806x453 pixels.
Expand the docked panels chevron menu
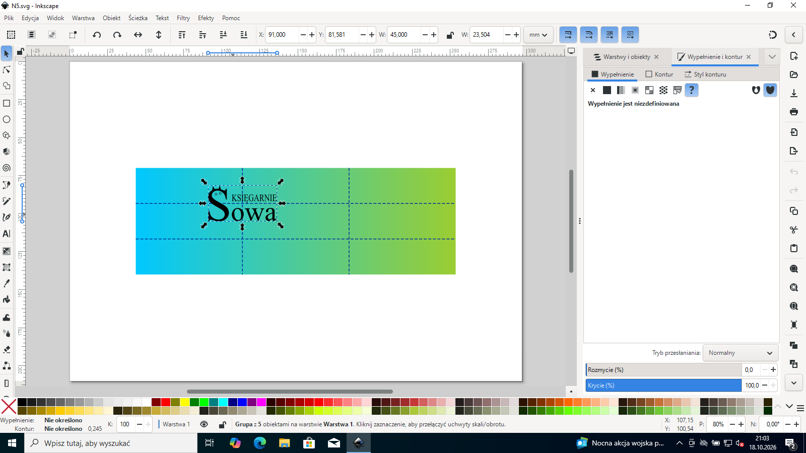click(772, 57)
